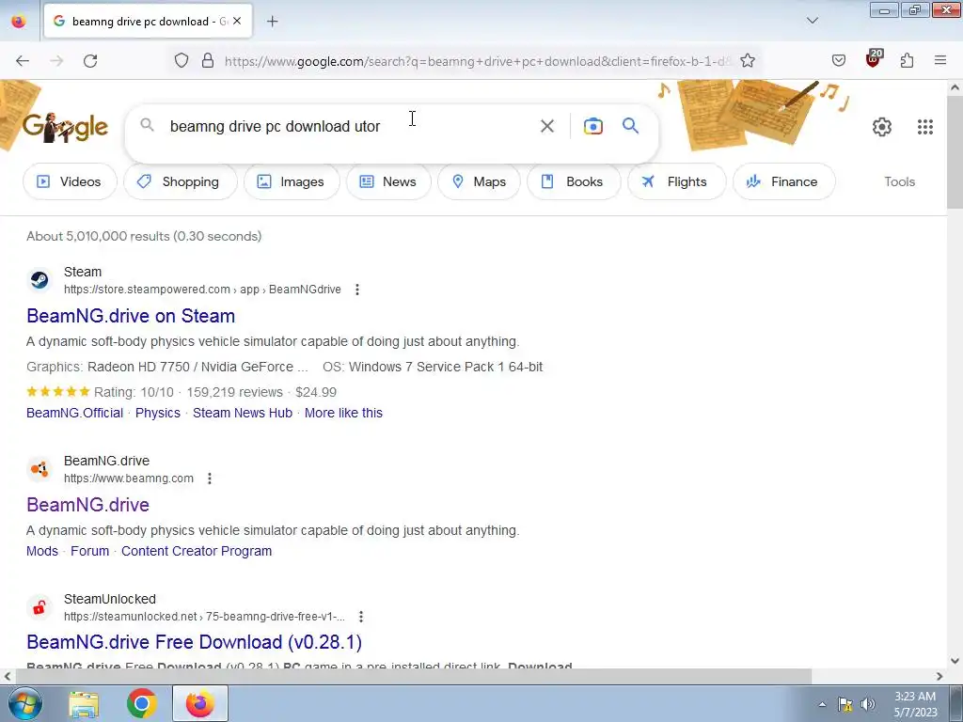Open the Action Center flag icon

click(845, 704)
